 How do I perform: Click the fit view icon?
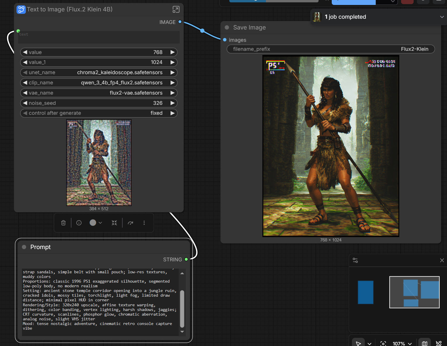[x=383, y=343]
